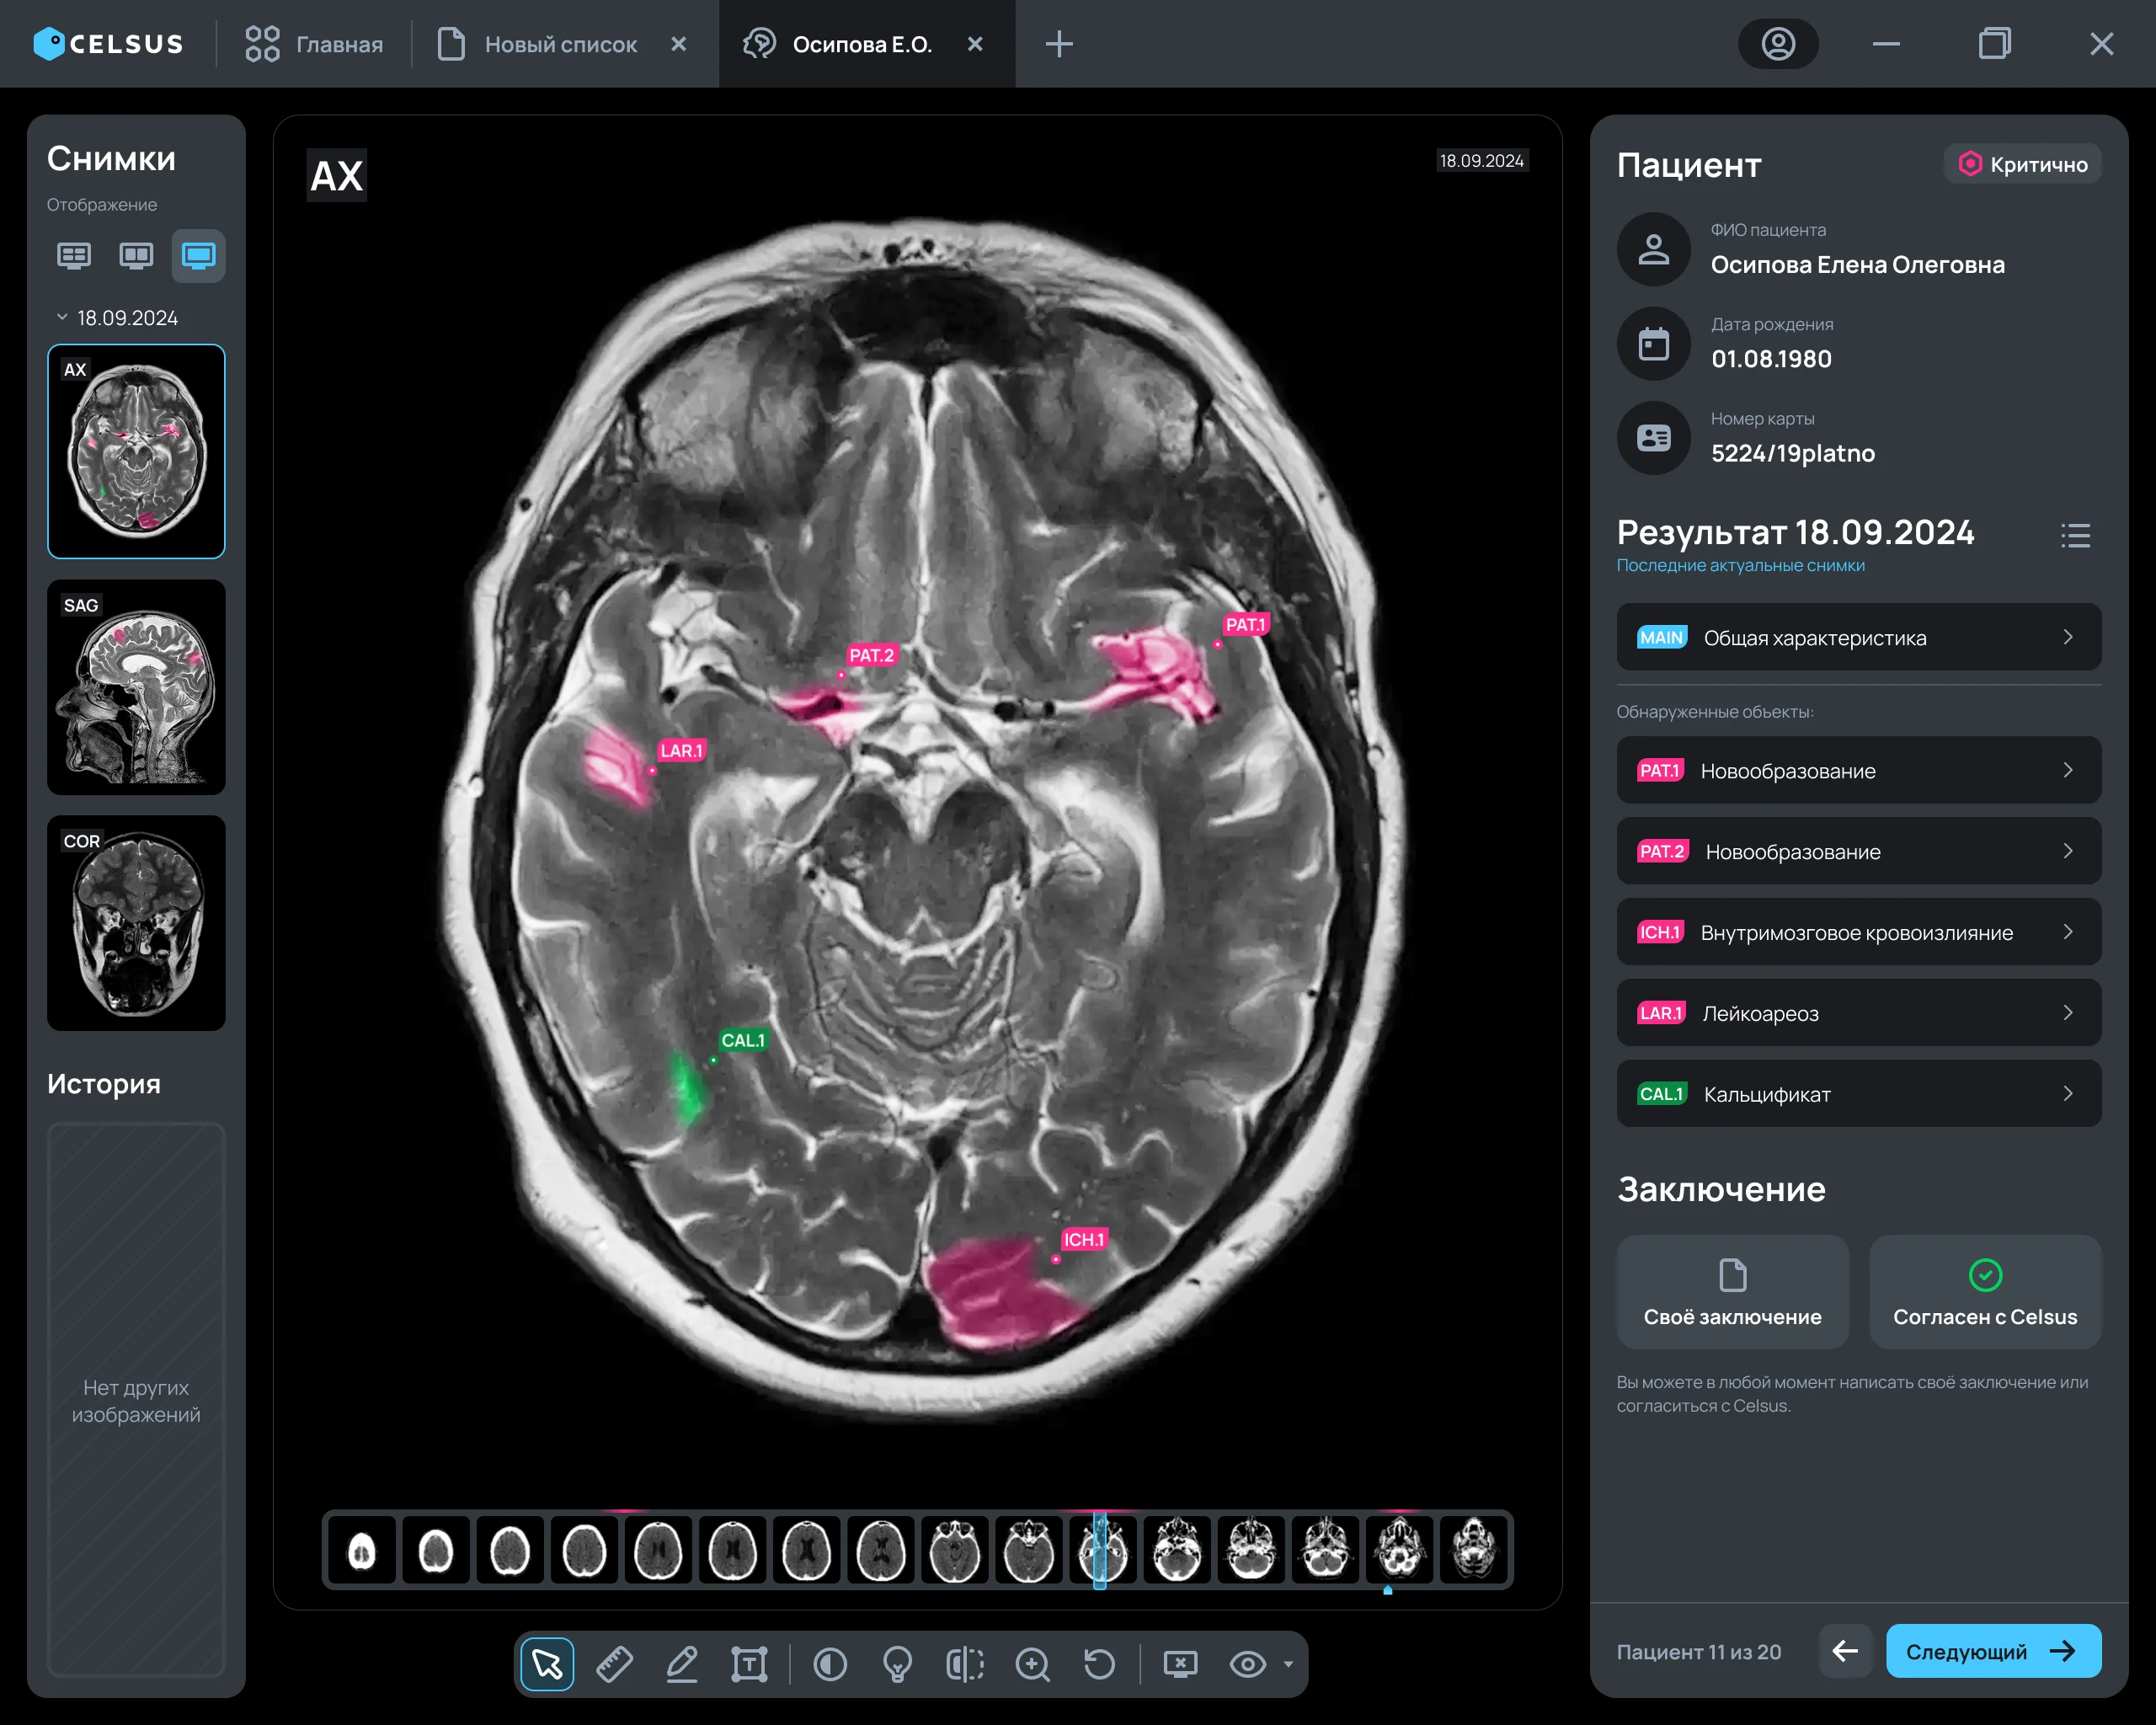This screenshot has width=2156, height=1725.
Task: Select the pencil drawing tool
Action: click(x=682, y=1664)
